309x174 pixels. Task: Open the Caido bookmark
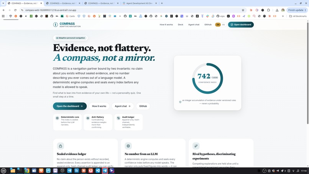(x=71, y=16)
